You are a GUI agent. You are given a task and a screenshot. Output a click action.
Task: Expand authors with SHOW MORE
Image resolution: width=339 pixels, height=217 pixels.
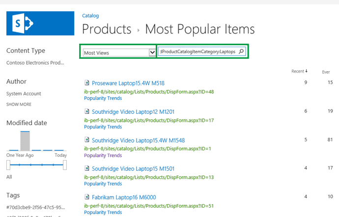[19, 105]
